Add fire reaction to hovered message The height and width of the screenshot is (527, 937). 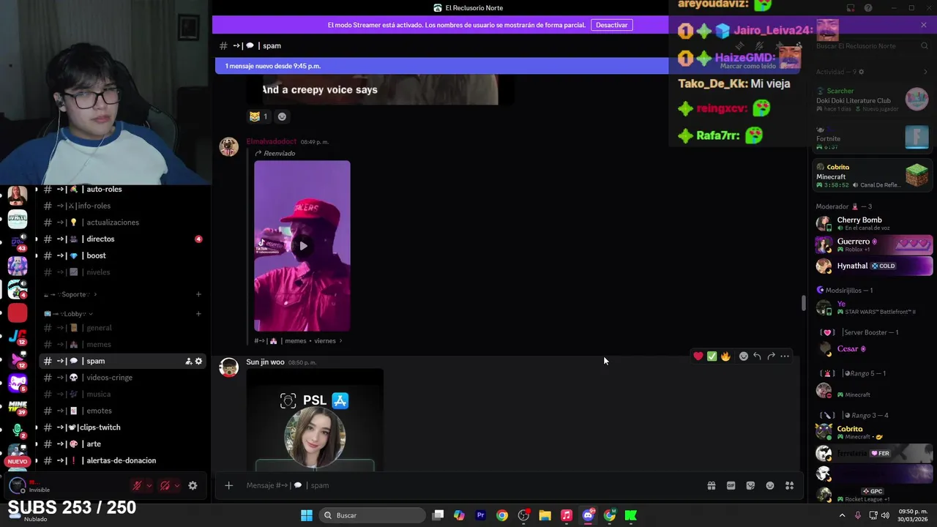tap(725, 356)
